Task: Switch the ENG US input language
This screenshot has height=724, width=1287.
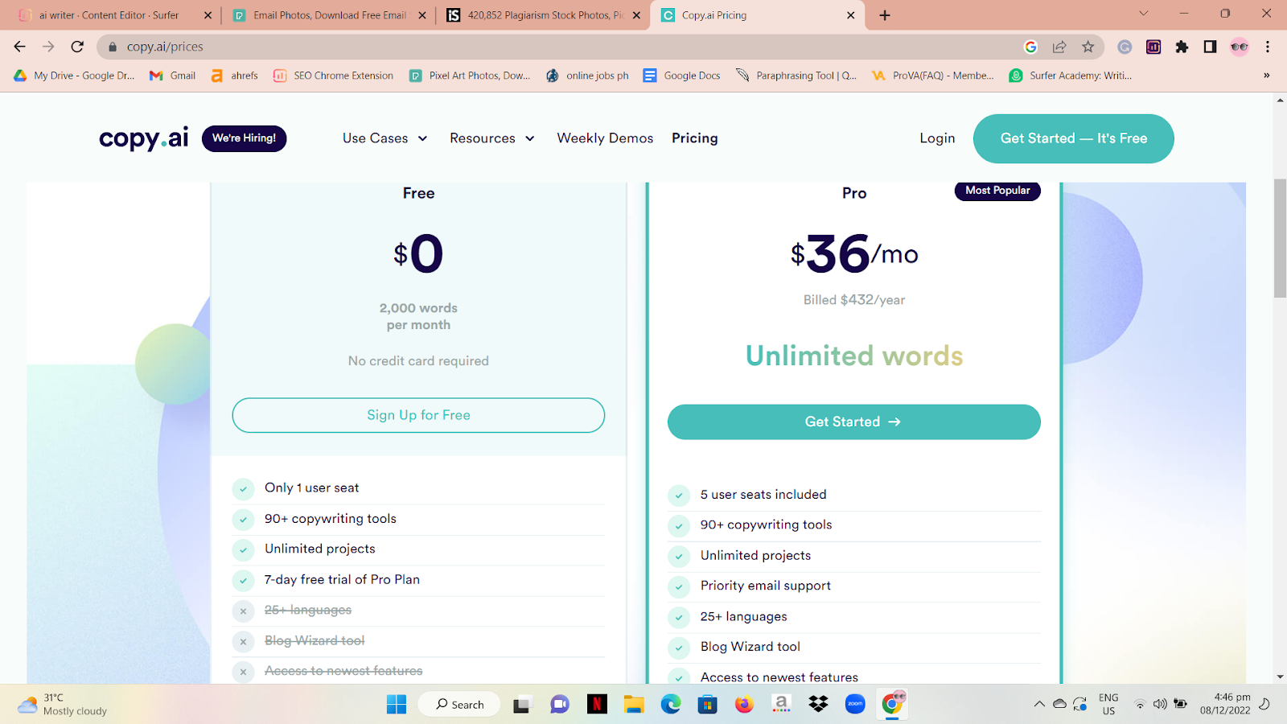Action: pos(1108,704)
